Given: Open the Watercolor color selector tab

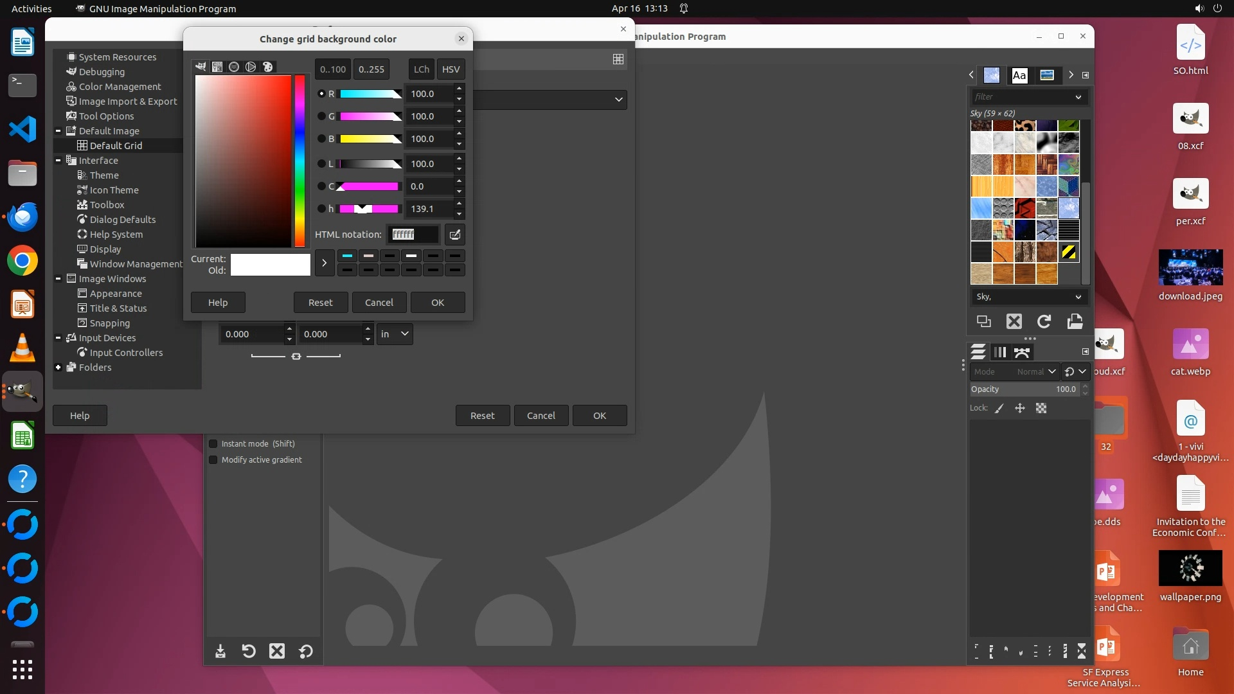Looking at the screenshot, I should (234, 67).
